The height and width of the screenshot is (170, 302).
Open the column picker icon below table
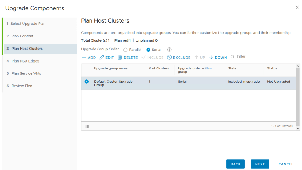(x=86, y=126)
